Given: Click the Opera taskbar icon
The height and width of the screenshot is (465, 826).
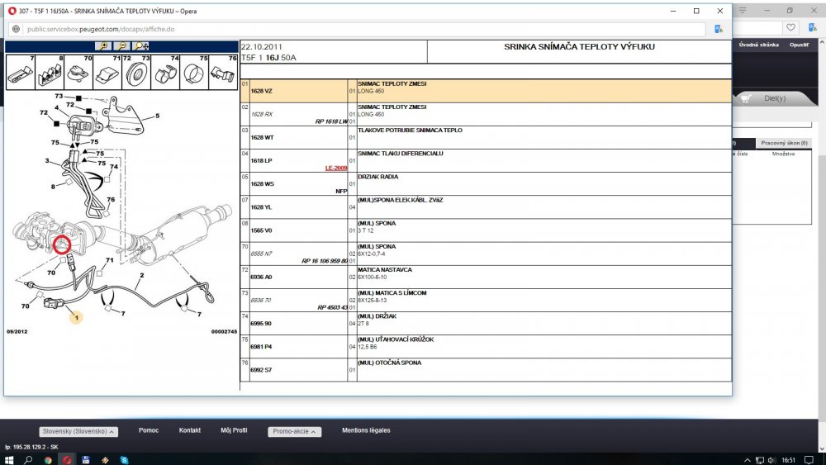Looking at the screenshot, I should pos(67,460).
